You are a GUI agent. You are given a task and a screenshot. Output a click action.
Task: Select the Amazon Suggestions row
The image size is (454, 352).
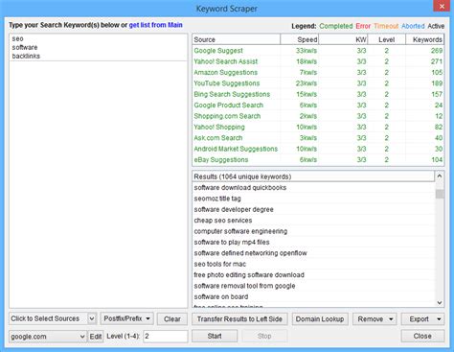click(318, 72)
